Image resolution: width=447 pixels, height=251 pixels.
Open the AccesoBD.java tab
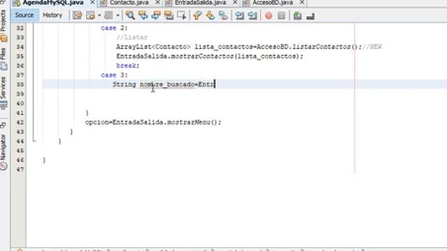272,3
